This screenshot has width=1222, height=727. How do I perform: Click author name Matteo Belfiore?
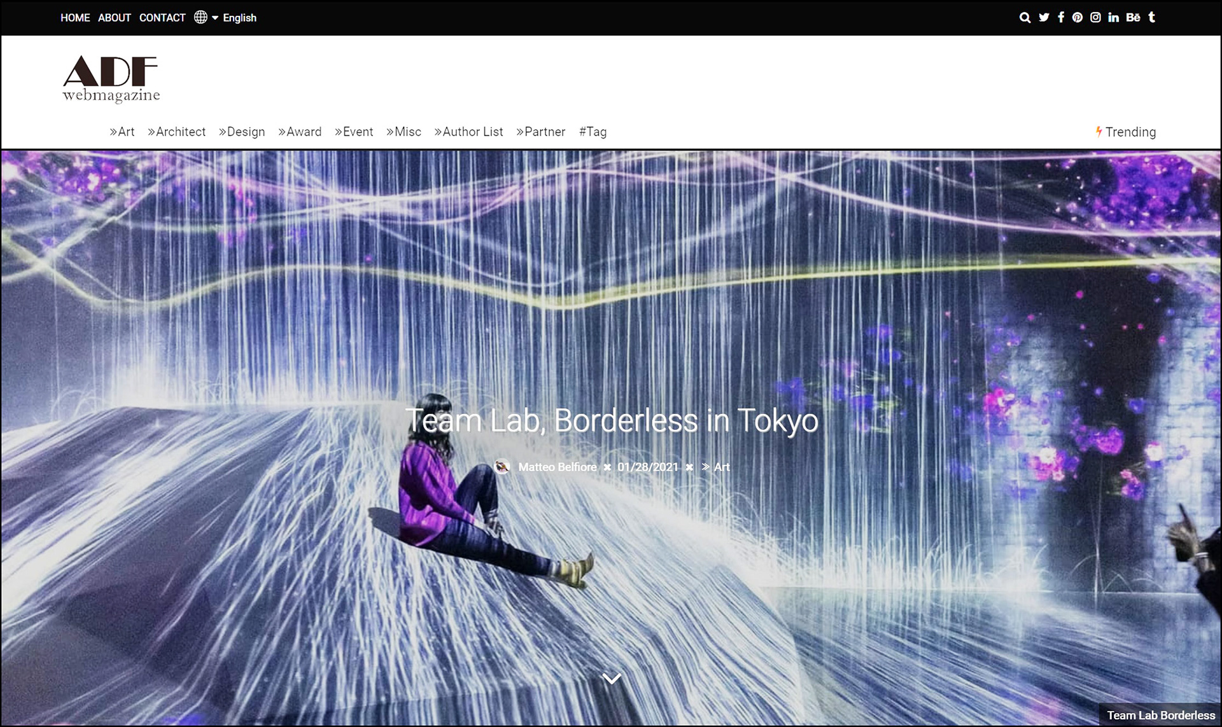coord(557,467)
